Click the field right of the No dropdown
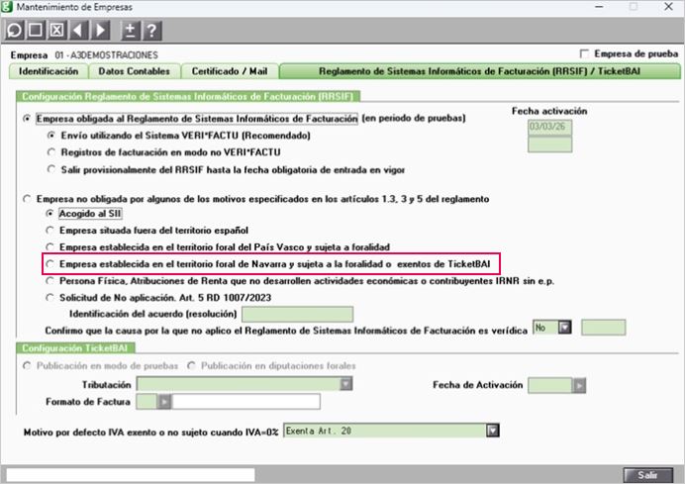The width and height of the screenshot is (685, 484). point(603,328)
